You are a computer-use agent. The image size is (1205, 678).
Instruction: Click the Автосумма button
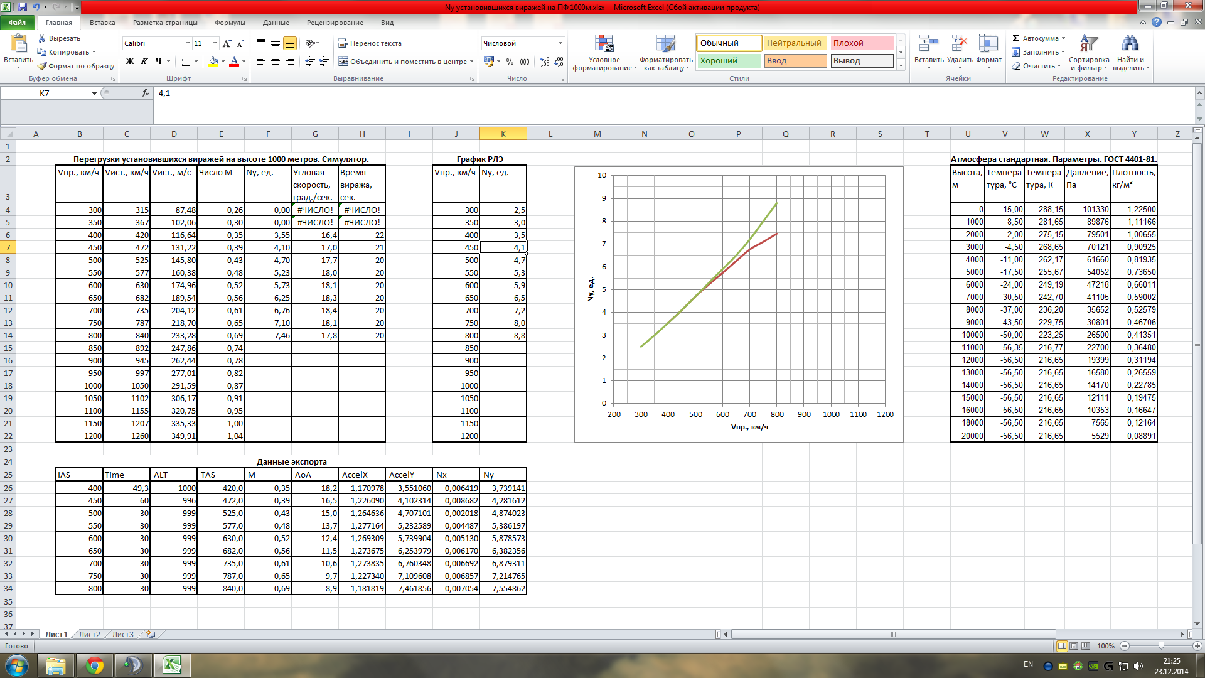[x=1038, y=38]
